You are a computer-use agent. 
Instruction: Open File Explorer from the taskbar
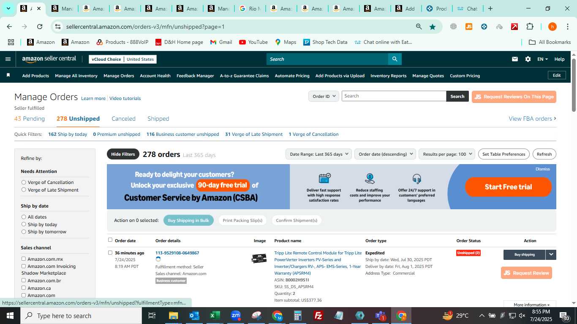point(173,316)
